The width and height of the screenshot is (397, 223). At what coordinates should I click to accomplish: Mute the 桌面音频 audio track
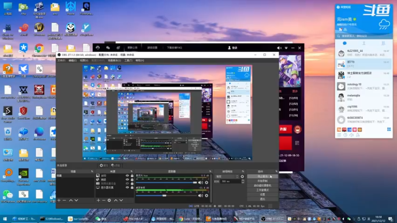click(x=200, y=195)
